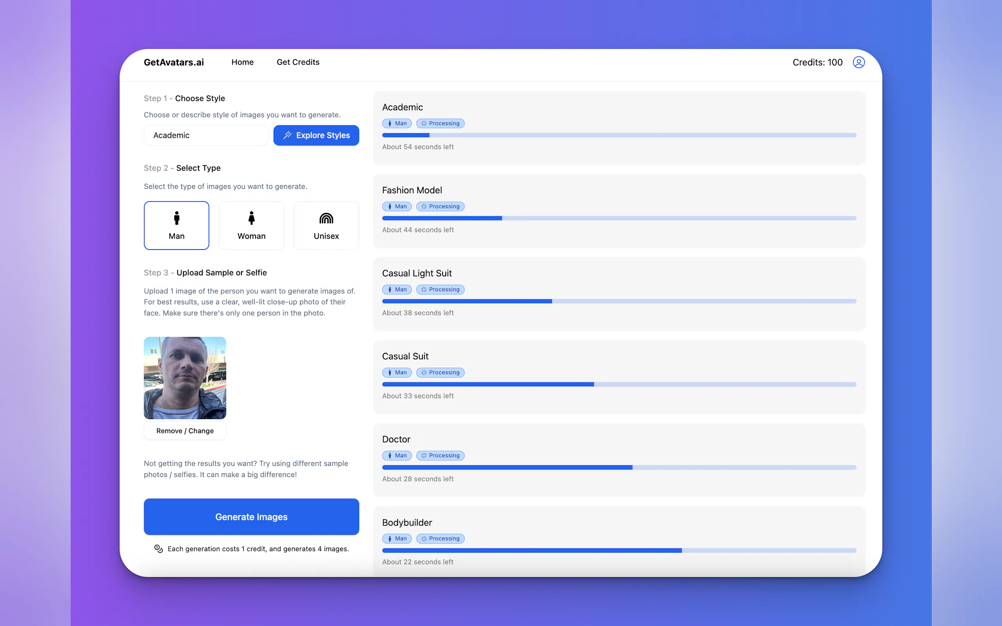Select the Man type option
Screen dimensions: 1002x626
point(176,225)
